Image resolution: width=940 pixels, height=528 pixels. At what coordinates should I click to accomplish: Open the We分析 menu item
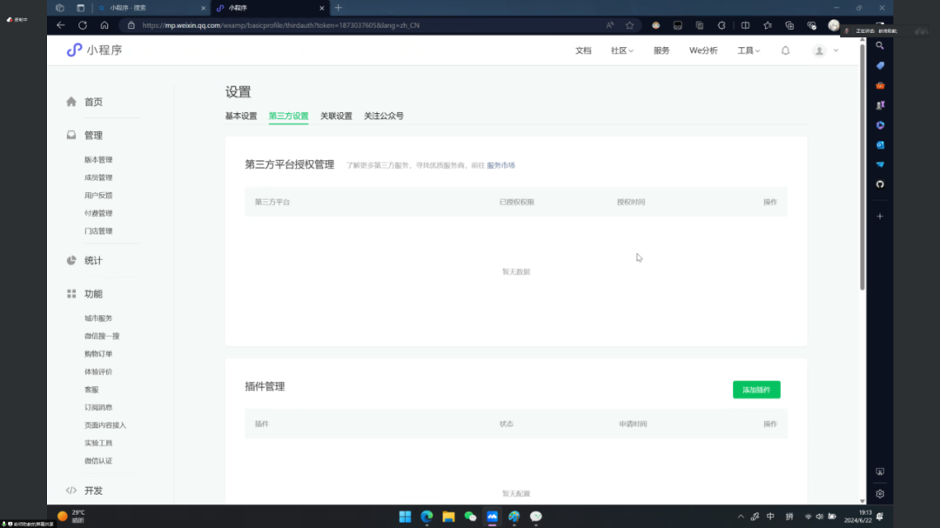[703, 51]
